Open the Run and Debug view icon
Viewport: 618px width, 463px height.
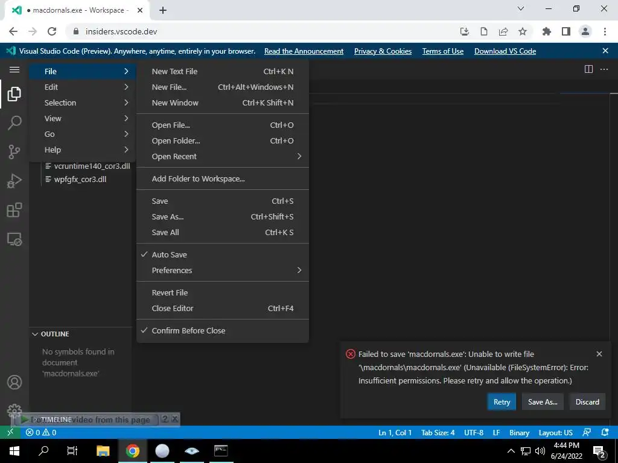click(x=14, y=181)
